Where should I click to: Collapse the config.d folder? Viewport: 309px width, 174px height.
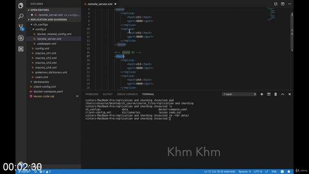(41, 29)
